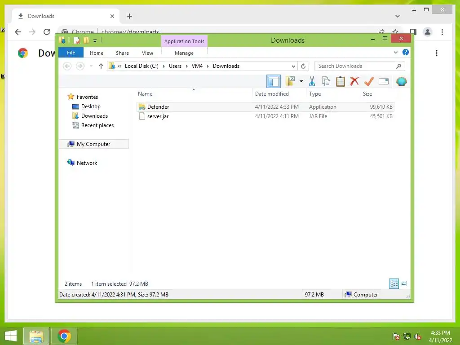This screenshot has height=345, width=460.
Task: Click Downloads breadcrumb in address bar
Action: [226, 66]
